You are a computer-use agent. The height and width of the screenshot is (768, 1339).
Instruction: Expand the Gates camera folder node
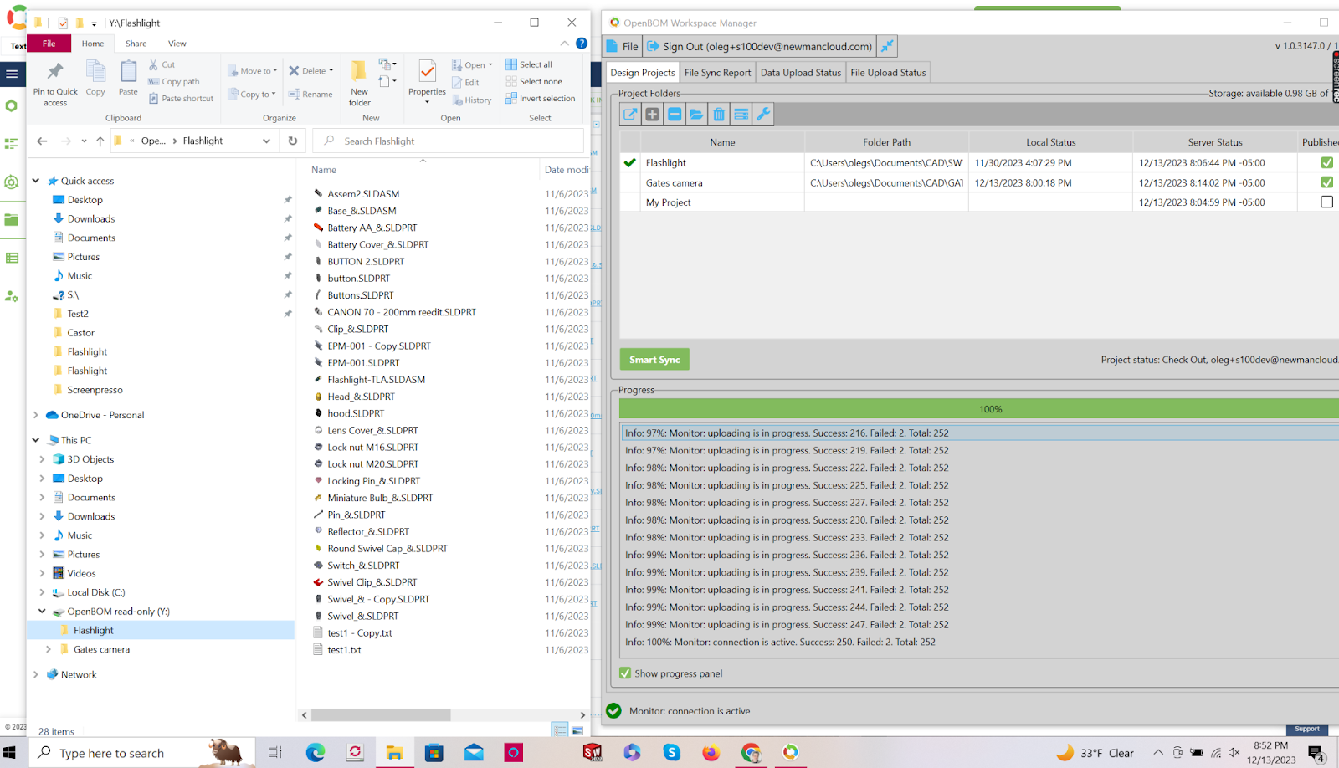click(49, 649)
